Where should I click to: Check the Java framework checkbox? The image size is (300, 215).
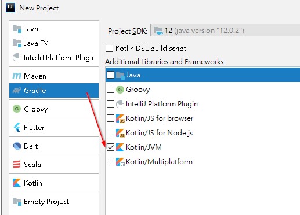(x=110, y=75)
